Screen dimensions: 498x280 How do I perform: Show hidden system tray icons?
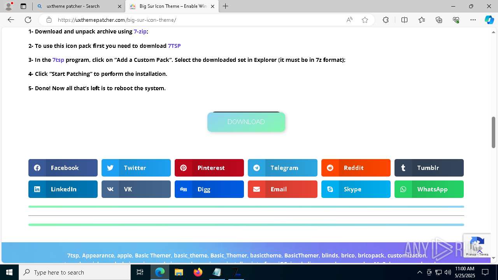click(420, 272)
